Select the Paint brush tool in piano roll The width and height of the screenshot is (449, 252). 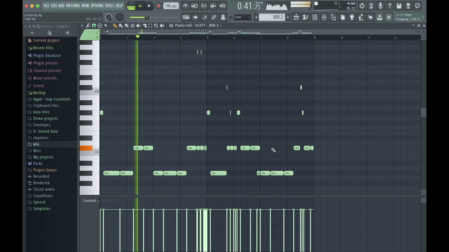click(121, 26)
